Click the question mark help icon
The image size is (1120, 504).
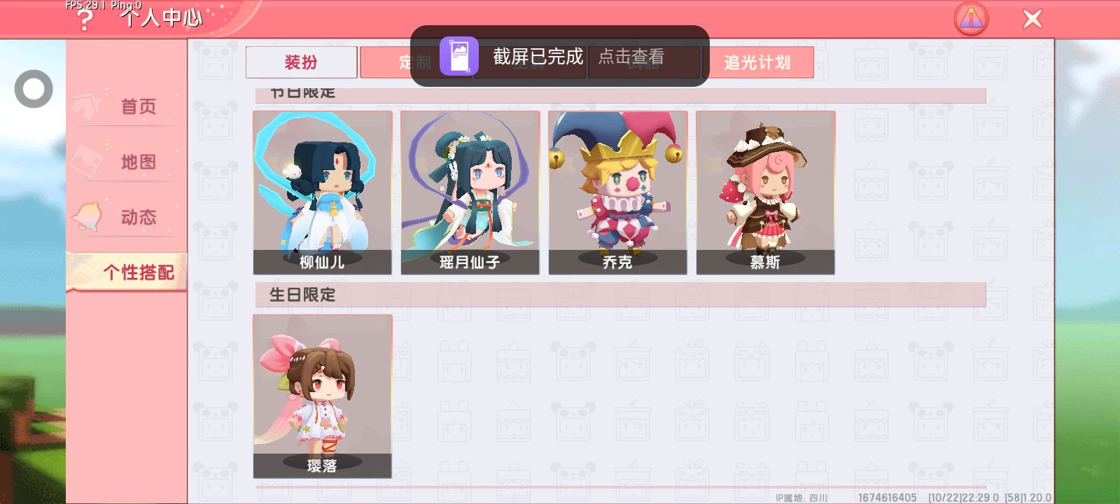pos(84,20)
